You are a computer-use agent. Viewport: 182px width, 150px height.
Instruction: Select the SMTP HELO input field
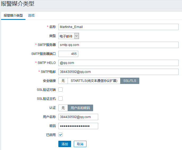pyautogui.click(x=118, y=63)
